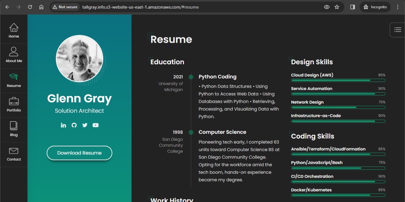Open the GitHub profile icon

[74, 125]
